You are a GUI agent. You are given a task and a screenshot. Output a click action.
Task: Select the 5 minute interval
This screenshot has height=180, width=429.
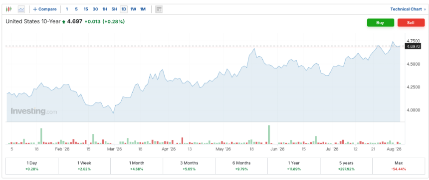(x=76, y=9)
